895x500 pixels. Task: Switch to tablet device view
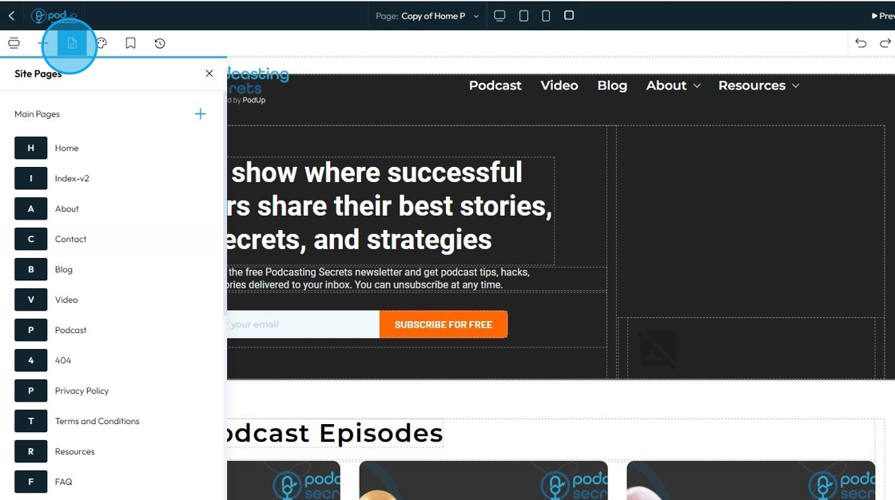click(x=523, y=16)
